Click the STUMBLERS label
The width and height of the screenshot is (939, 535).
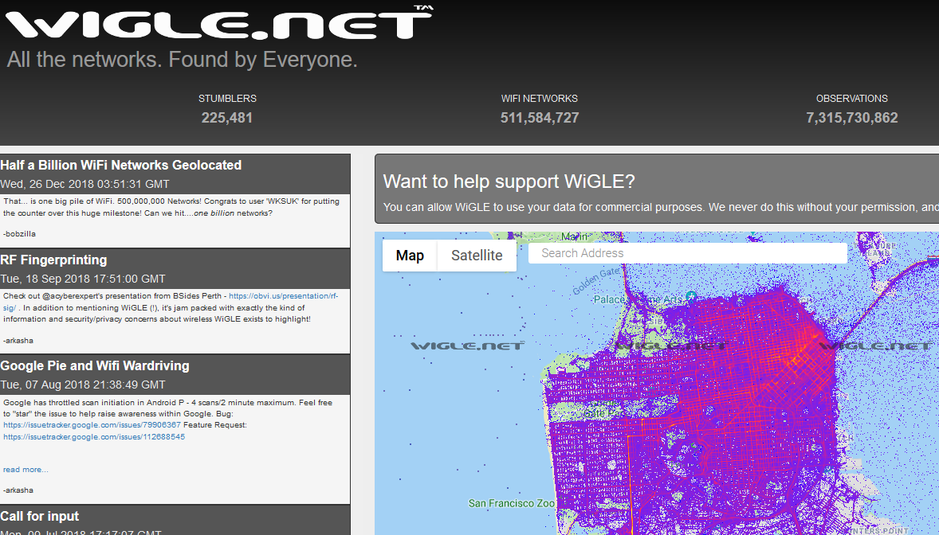227,99
